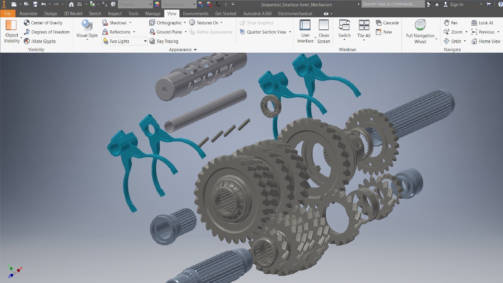Expand the customize quick access toolbar arrow
This screenshot has height=283, width=503.
click(233, 4)
